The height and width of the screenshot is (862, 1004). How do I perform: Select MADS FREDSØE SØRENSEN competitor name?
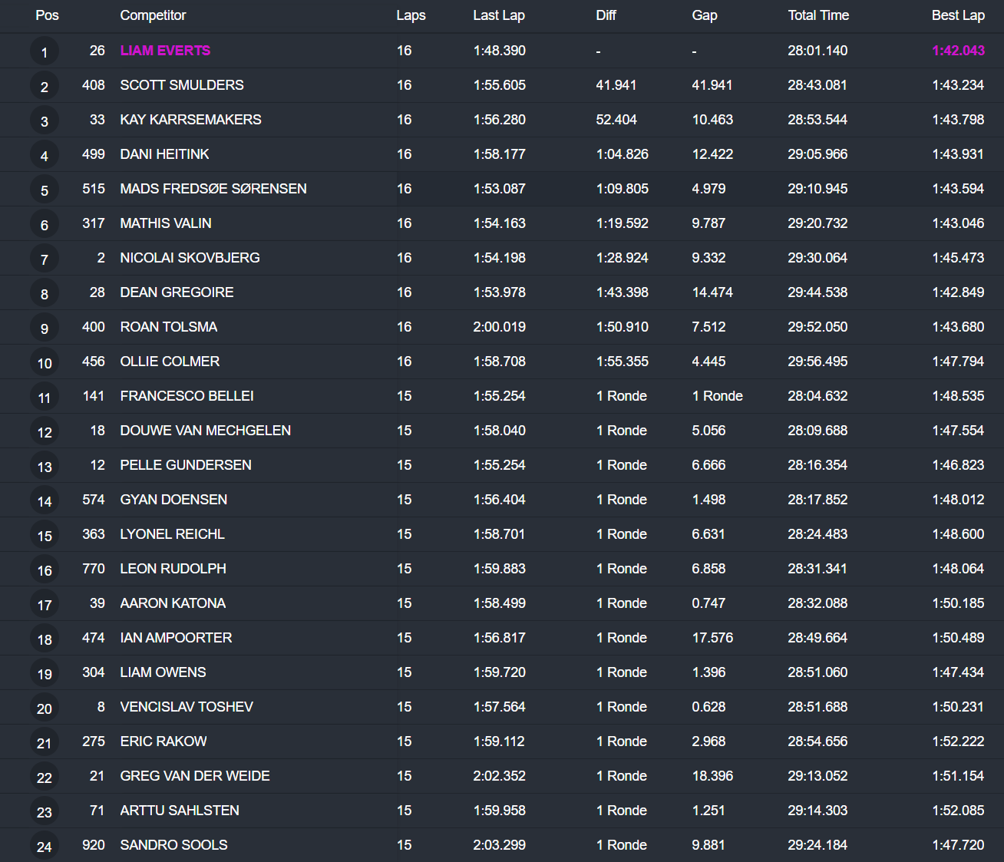pos(213,189)
